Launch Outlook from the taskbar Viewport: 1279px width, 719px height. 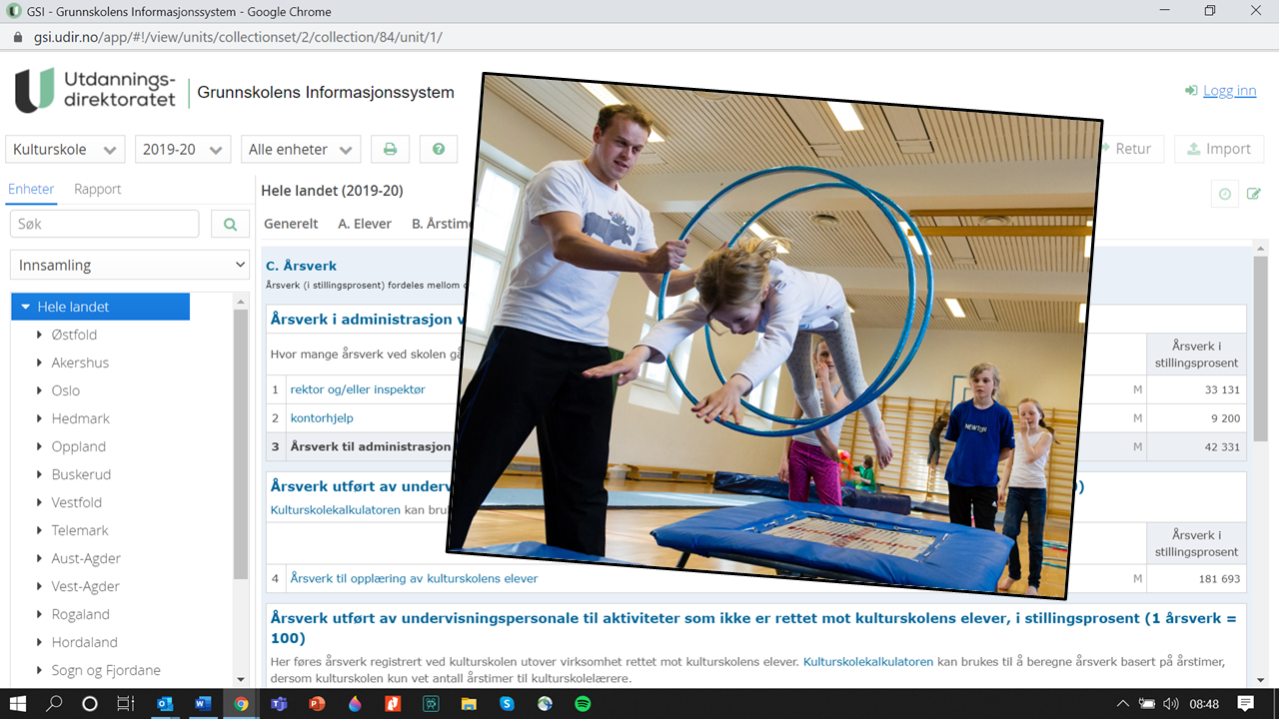tap(165, 703)
